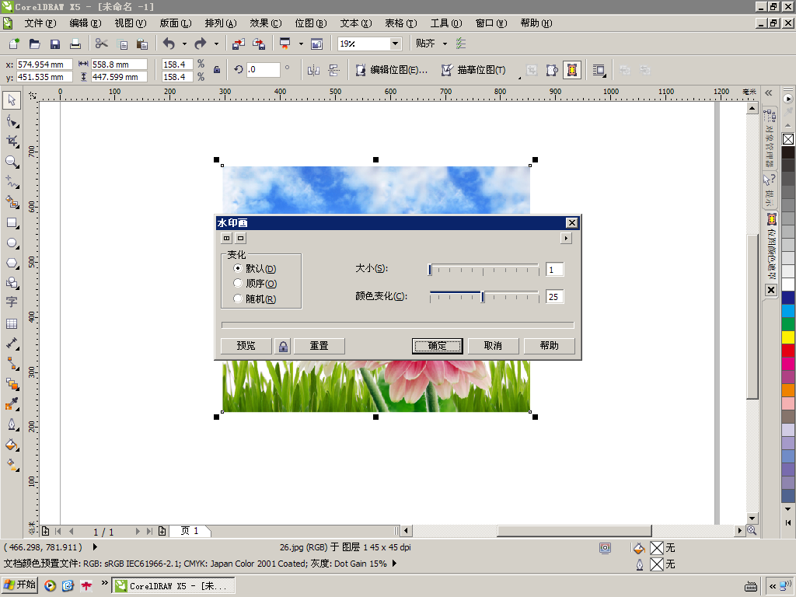Open the 文件 menu

point(40,23)
